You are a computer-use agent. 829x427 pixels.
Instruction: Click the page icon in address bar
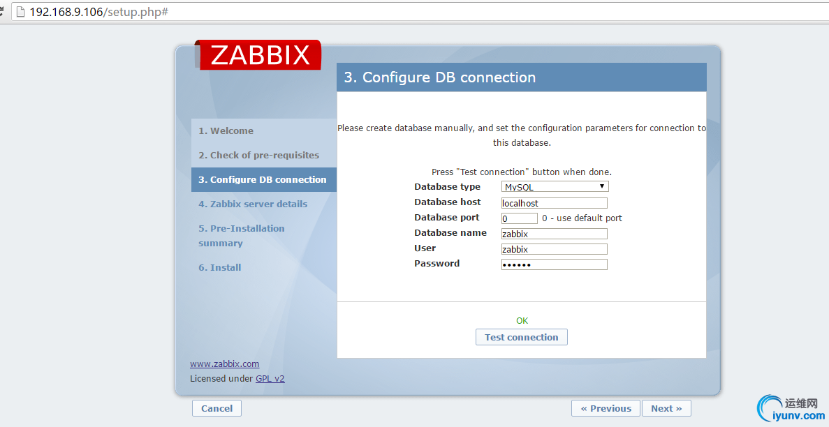click(21, 12)
